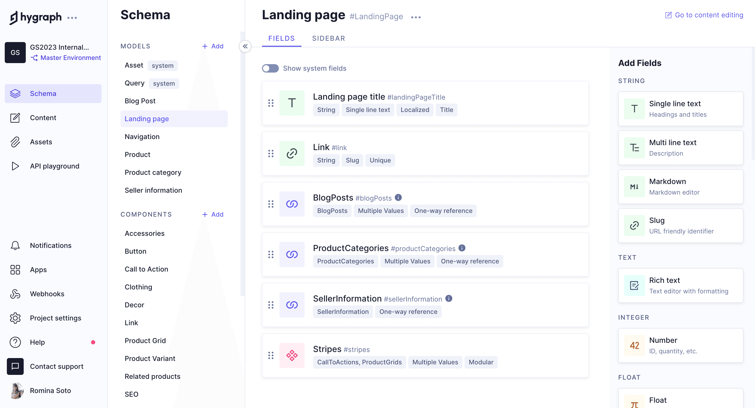Launch the API playground
Screen dimensions: 755x408
tap(15, 166)
